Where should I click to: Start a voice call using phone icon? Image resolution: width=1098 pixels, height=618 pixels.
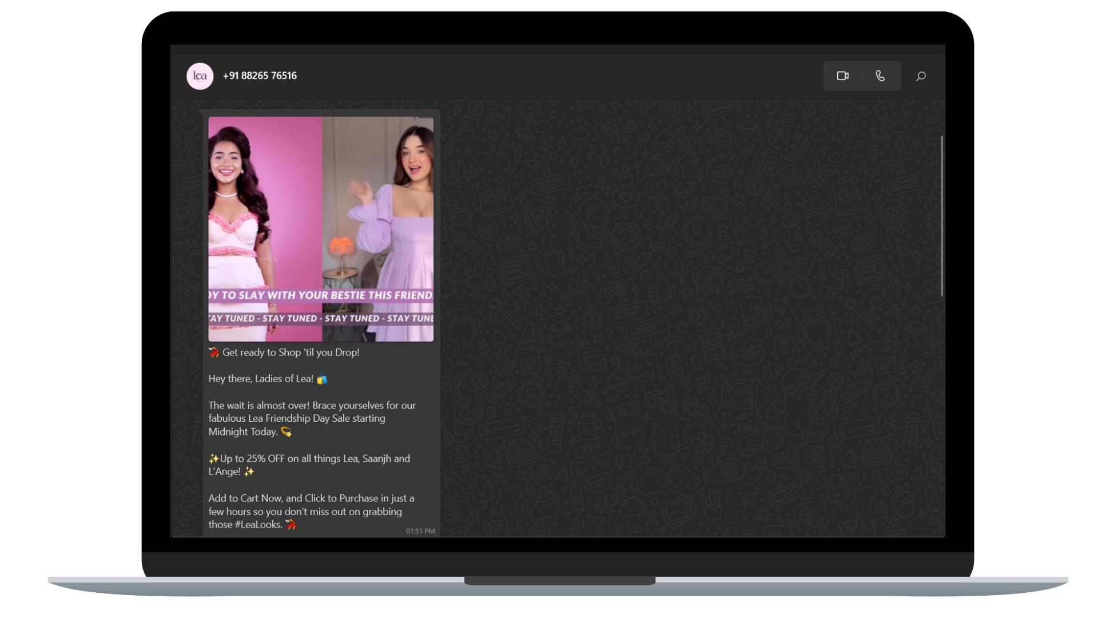(x=880, y=76)
